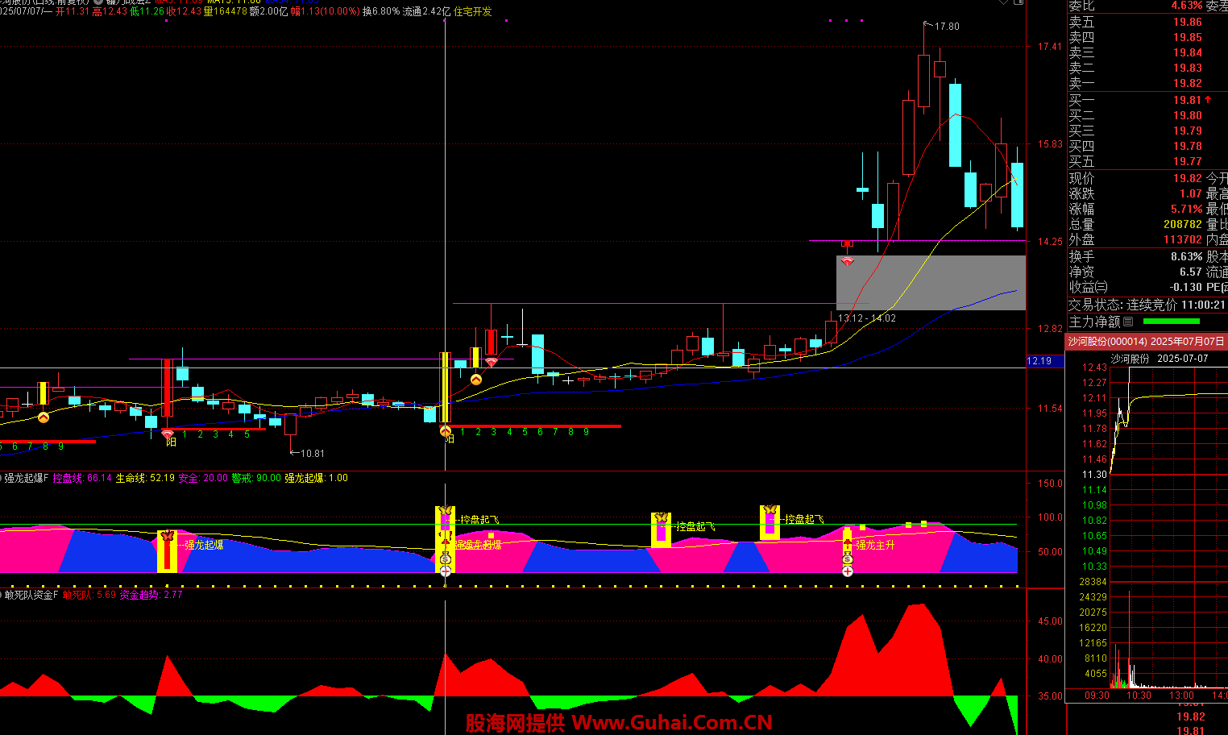Toggle the 敢死队资金F indicator panel circle
Screen dimensions: 1228x735
point(2,595)
